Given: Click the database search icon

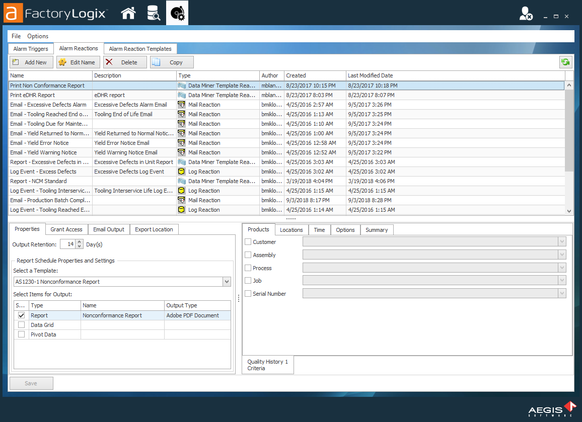Looking at the screenshot, I should click(153, 13).
